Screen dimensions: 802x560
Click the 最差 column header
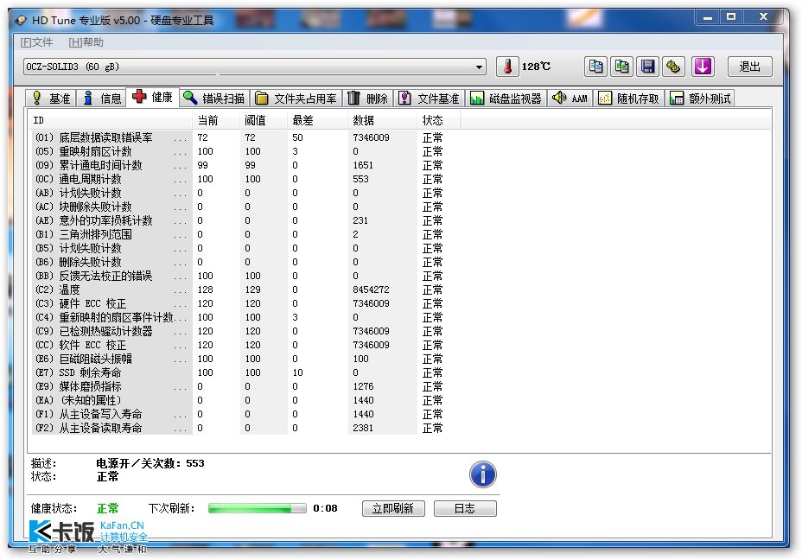coord(318,121)
